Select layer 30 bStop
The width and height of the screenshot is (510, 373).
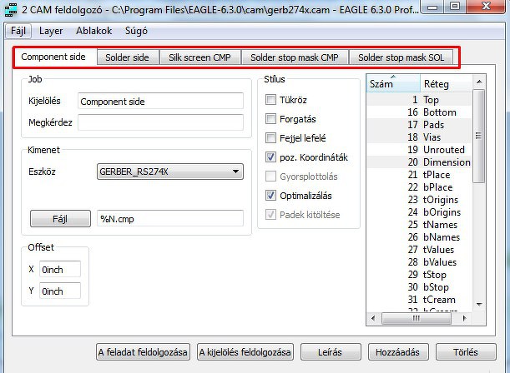point(419,287)
